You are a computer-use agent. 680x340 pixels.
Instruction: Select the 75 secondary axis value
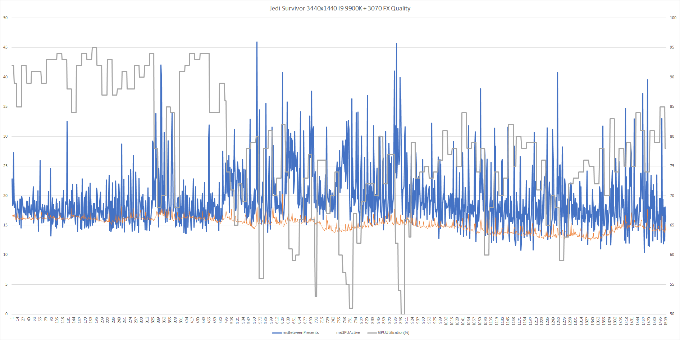672,166
